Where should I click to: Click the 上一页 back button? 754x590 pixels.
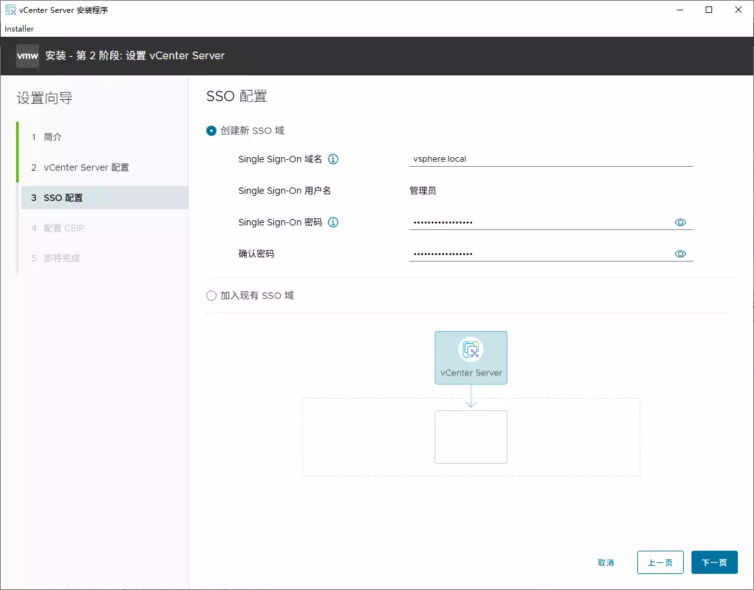click(660, 562)
